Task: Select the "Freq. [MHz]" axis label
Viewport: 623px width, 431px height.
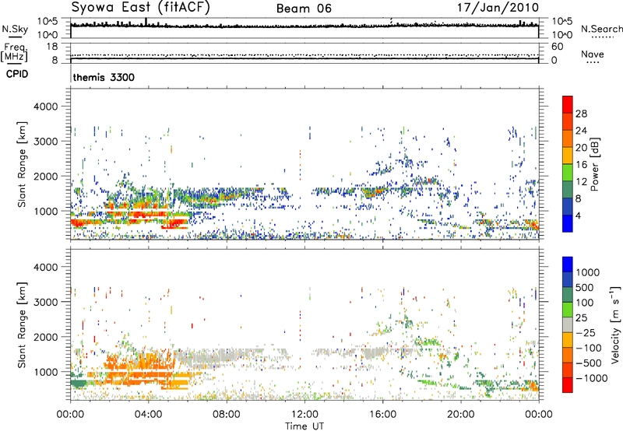Action: [x=15, y=53]
